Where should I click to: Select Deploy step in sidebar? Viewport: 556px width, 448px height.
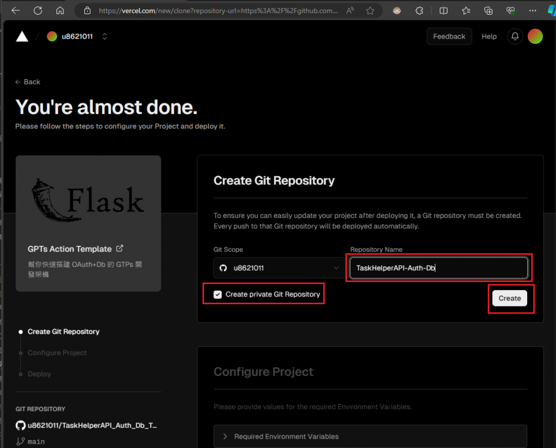pyautogui.click(x=39, y=374)
